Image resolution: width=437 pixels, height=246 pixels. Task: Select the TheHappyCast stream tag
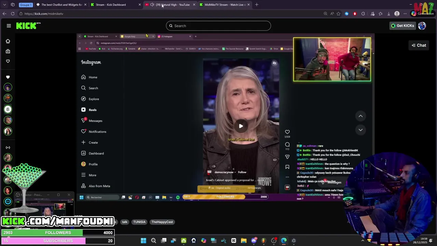(x=162, y=222)
